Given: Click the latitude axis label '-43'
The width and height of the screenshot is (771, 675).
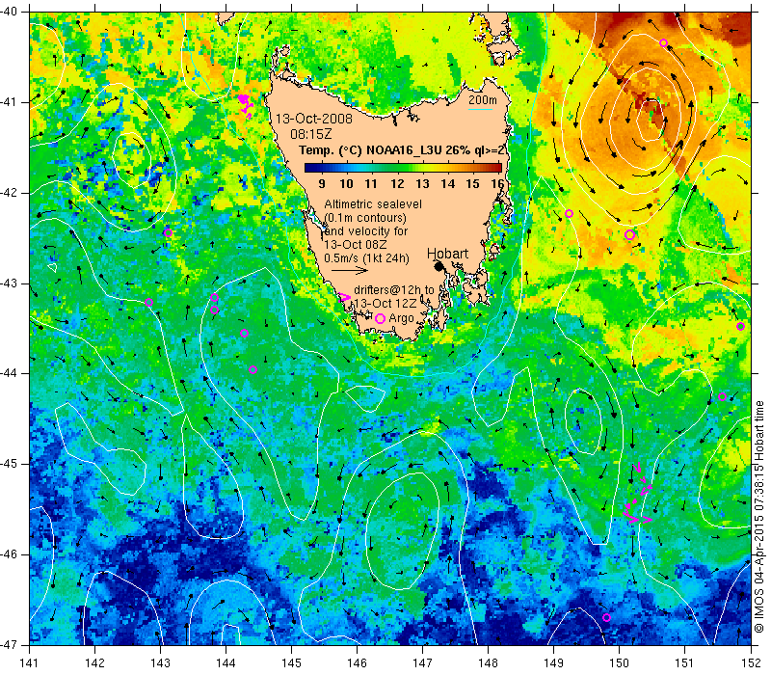Looking at the screenshot, I should 8,283.
